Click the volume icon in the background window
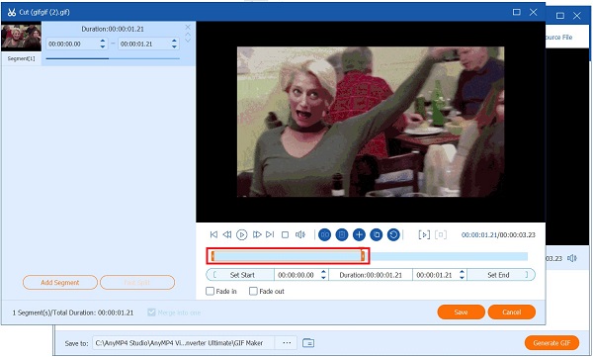This screenshot has width=593, height=357. [x=572, y=258]
